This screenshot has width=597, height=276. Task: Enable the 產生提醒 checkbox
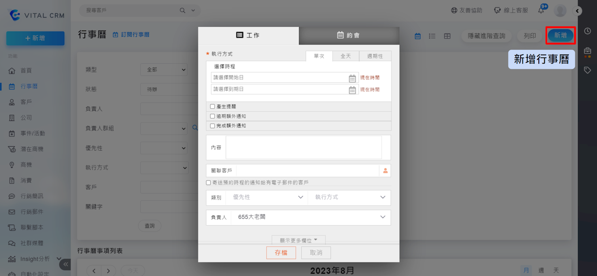(x=213, y=107)
